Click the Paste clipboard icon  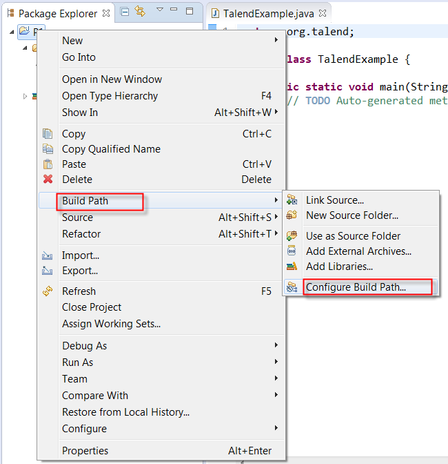(x=48, y=164)
